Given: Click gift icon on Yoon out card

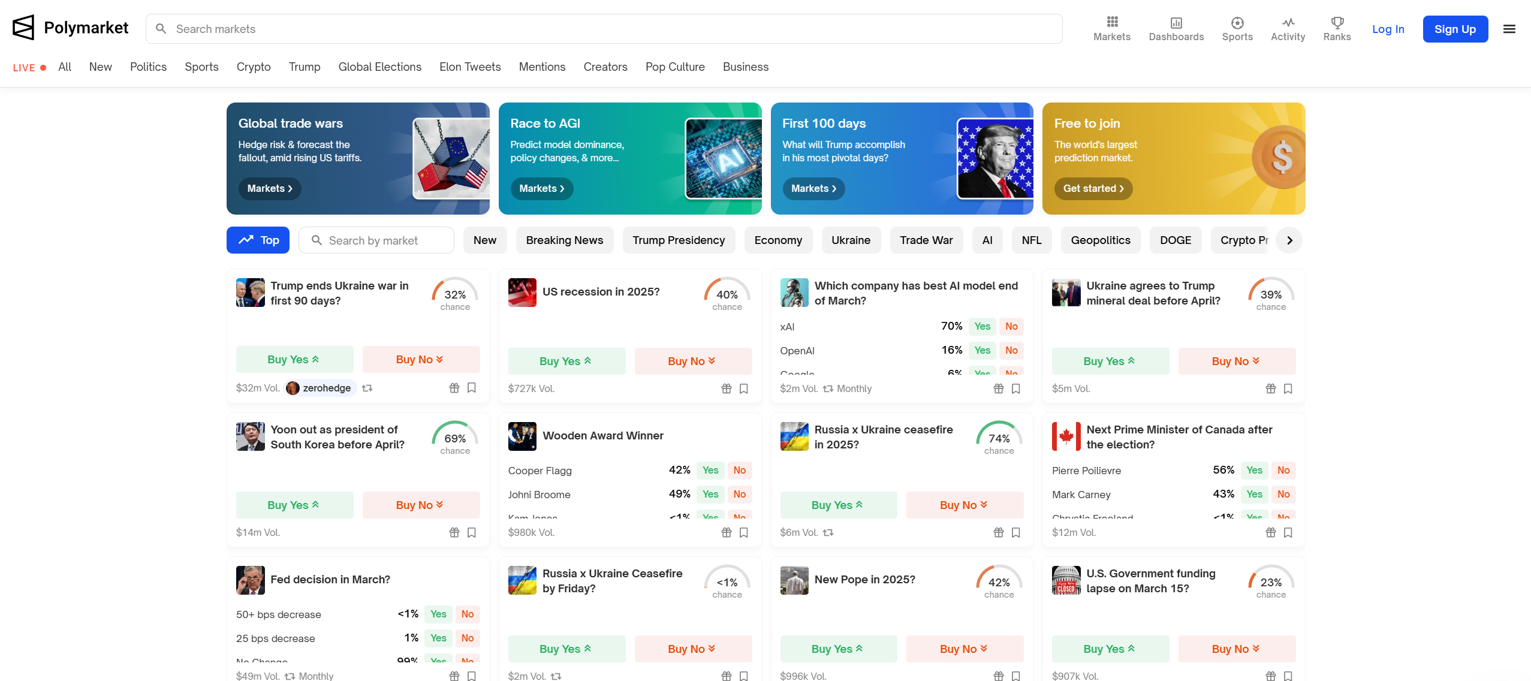Looking at the screenshot, I should point(454,532).
